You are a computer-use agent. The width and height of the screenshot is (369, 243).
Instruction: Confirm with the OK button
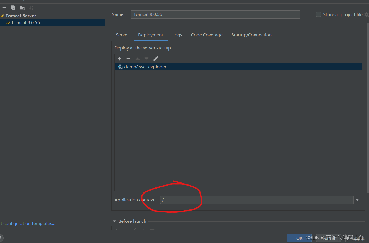299,238
